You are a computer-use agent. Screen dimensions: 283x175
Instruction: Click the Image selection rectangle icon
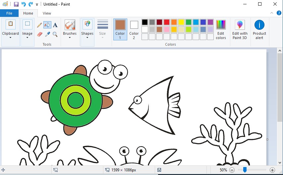pos(28,24)
